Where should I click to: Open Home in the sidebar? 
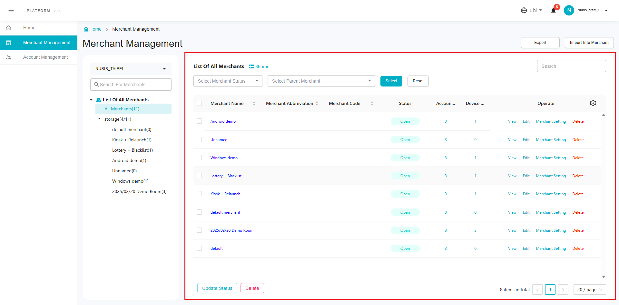[39, 28]
